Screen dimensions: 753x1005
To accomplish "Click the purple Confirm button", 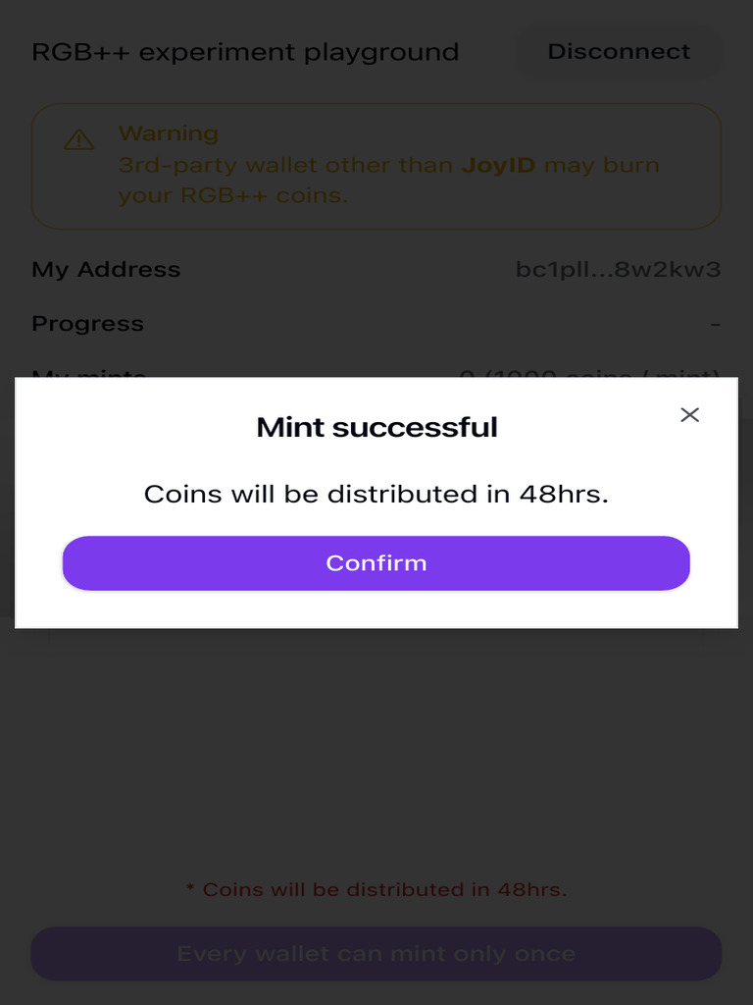I will [376, 562].
